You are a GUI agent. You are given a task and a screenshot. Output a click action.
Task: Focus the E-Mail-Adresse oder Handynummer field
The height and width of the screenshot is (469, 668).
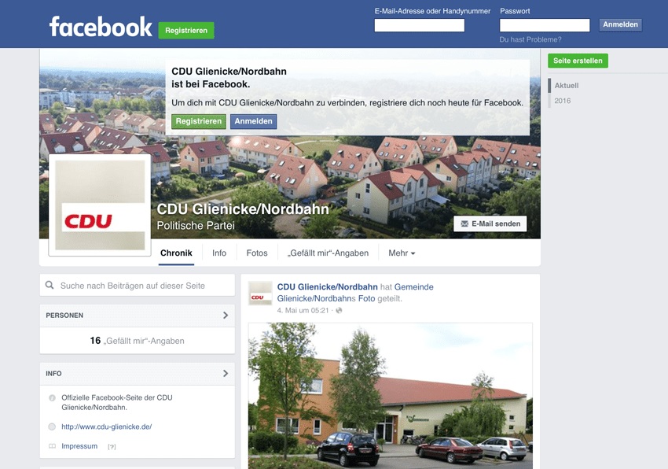419,25
